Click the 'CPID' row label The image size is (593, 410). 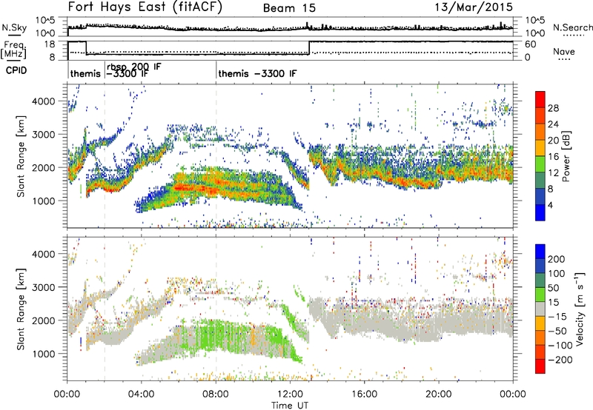(x=16, y=70)
